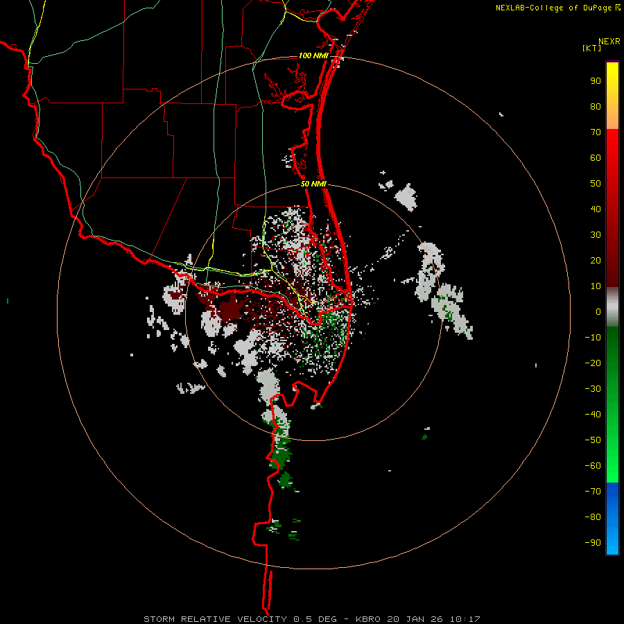Click the 20 value on velocity scale
The height and width of the screenshot is (624, 624).
(596, 261)
